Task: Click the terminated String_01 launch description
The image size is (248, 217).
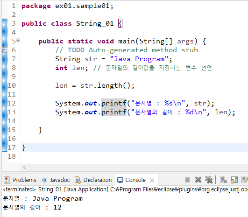Action: 125,189
